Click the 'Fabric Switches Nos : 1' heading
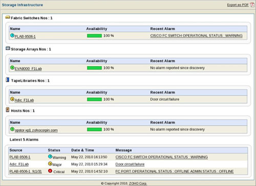 [32, 18]
